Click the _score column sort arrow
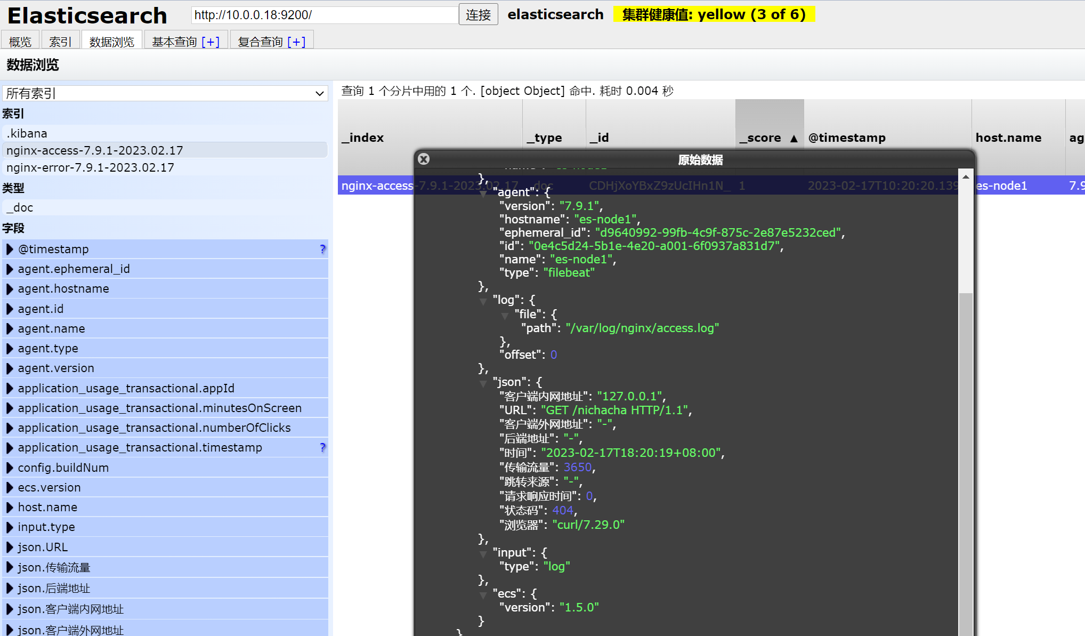 pos(793,138)
